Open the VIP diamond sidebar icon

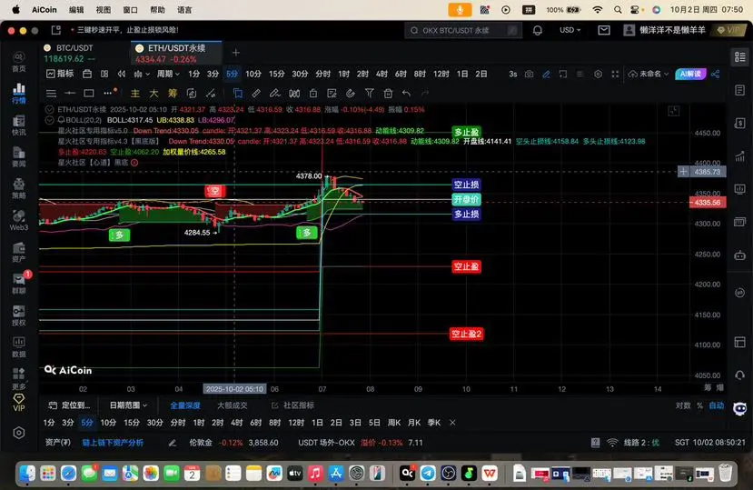[19, 403]
